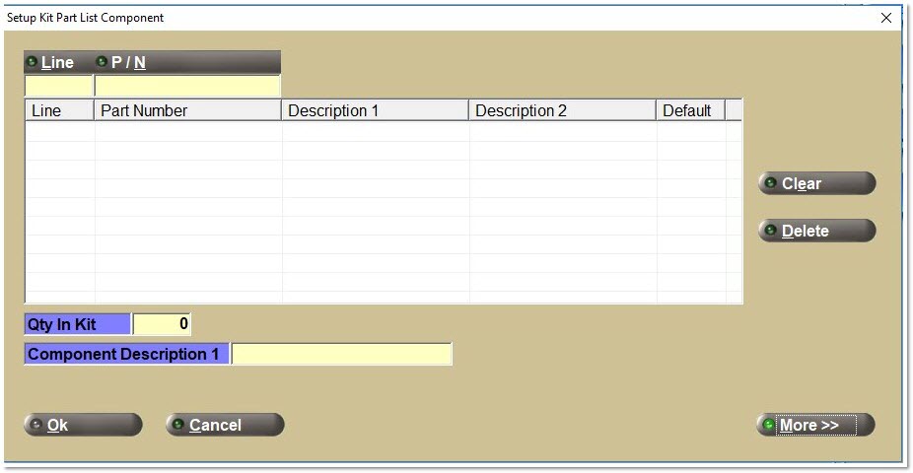Viewport: 913px width, 473px height.
Task: Click the Description 1 column header
Action: (x=375, y=110)
